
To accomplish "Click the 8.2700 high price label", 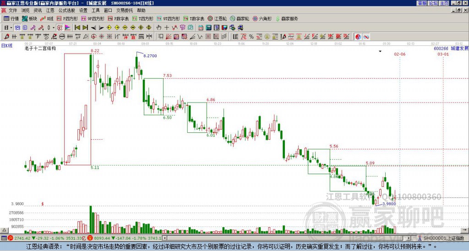I will [150, 56].
